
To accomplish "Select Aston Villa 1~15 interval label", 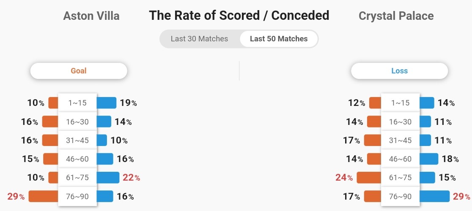I will coord(77,103).
